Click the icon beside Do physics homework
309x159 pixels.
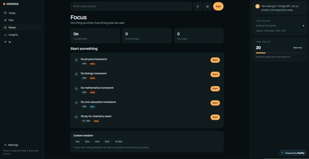click(x=76, y=60)
